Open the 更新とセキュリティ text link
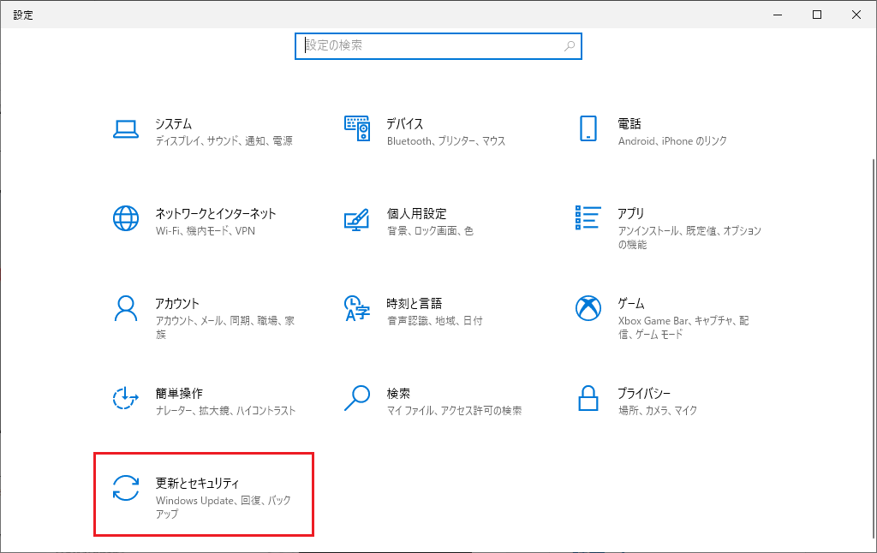The height and width of the screenshot is (553, 877). tap(197, 484)
